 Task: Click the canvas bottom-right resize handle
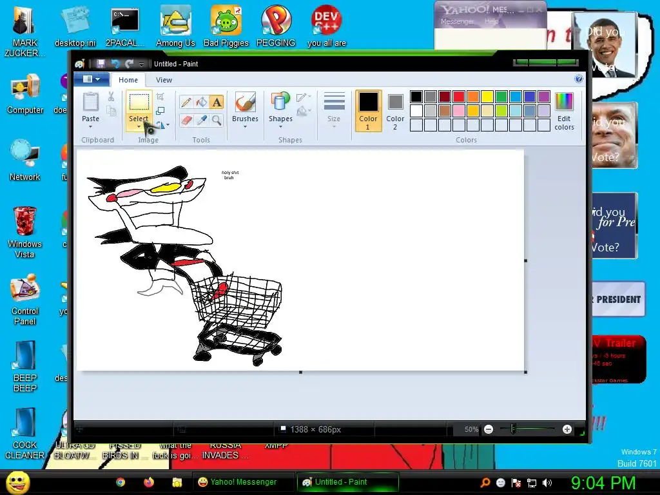tap(526, 372)
